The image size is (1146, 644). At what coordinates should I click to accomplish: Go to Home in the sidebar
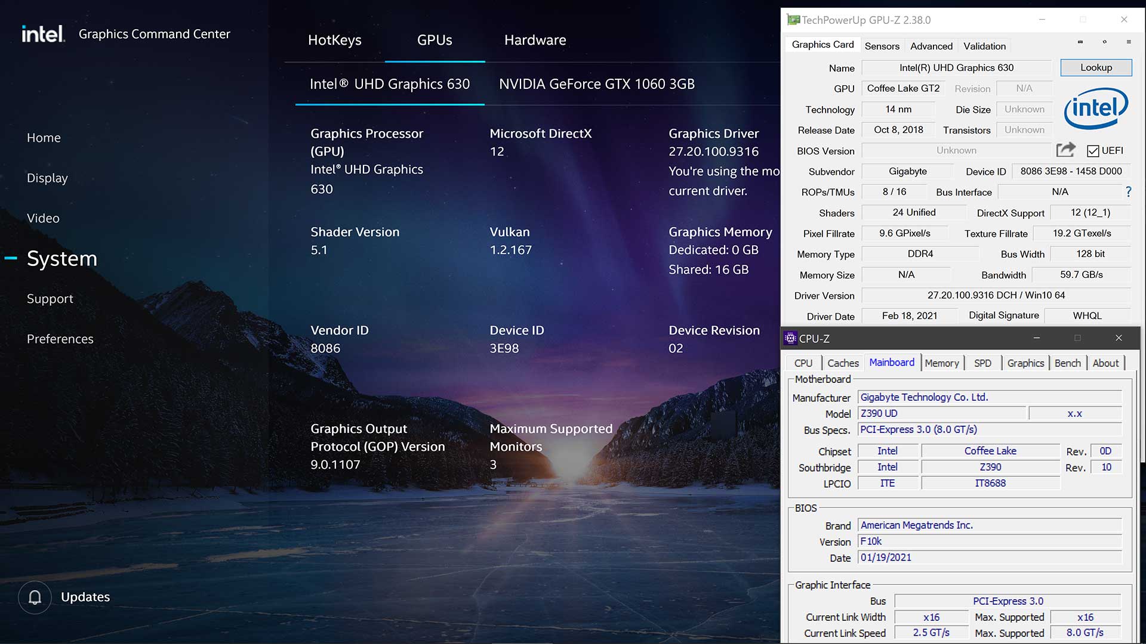point(44,138)
